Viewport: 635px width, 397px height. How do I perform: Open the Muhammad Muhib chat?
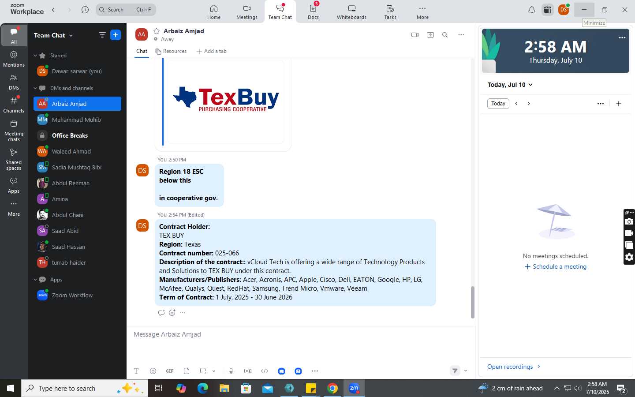tap(77, 120)
